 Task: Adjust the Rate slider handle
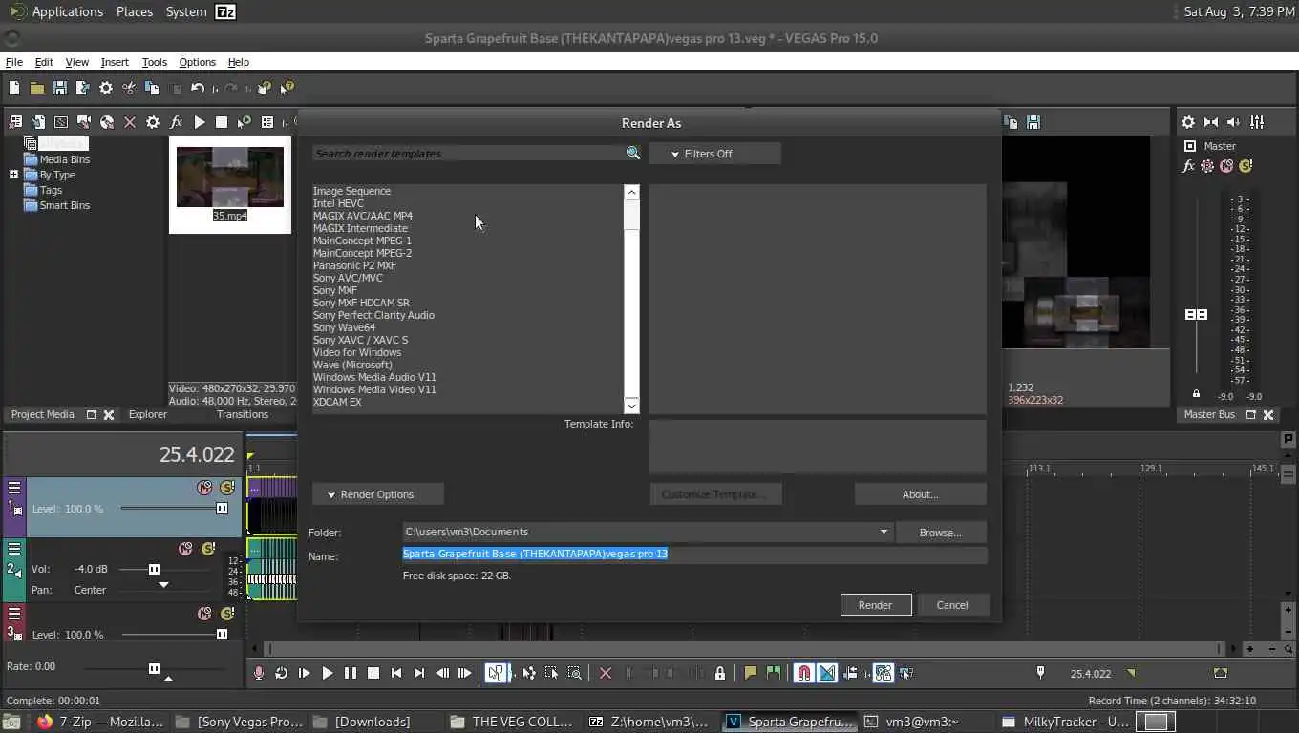pos(154,668)
